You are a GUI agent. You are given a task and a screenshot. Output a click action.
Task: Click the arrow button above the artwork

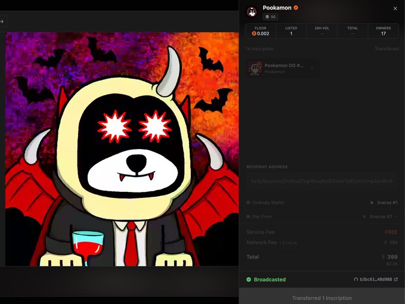click(x=2, y=21)
